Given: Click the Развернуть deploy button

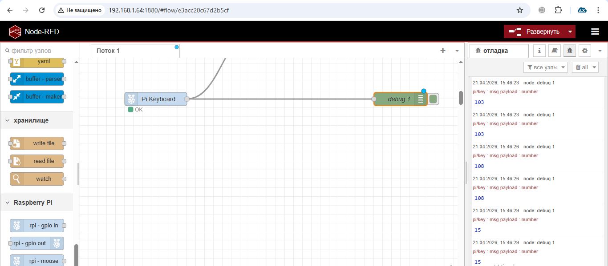Looking at the screenshot, I should tap(535, 32).
